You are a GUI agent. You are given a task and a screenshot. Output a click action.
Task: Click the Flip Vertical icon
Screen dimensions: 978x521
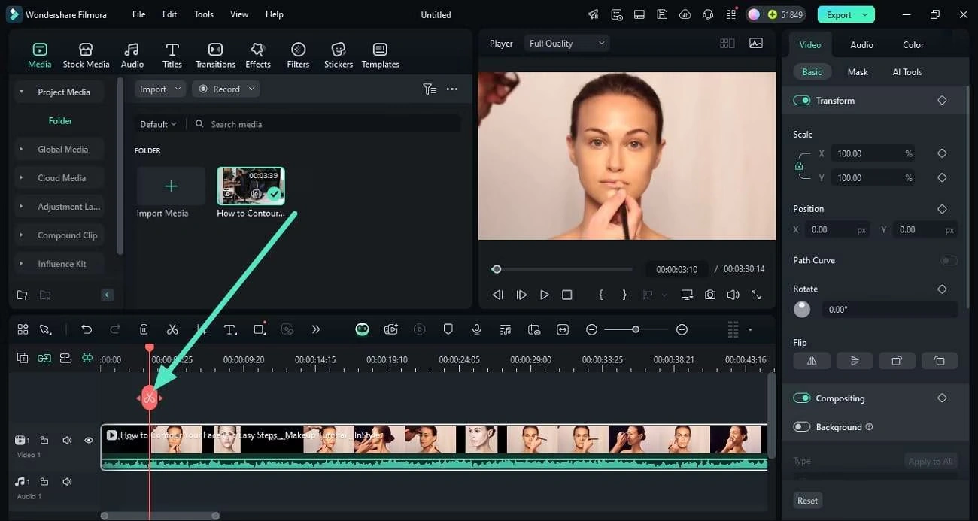tap(855, 361)
